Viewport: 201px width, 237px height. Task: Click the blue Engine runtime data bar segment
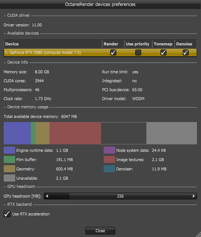[x=17, y=133]
